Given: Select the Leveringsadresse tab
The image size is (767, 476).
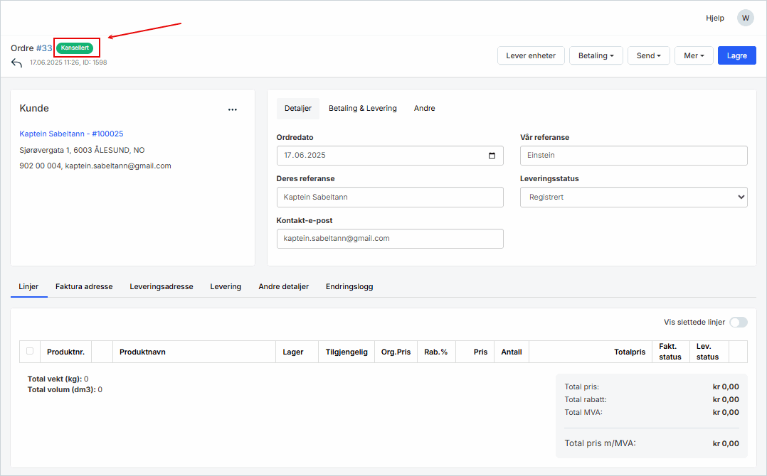Looking at the screenshot, I should point(161,286).
